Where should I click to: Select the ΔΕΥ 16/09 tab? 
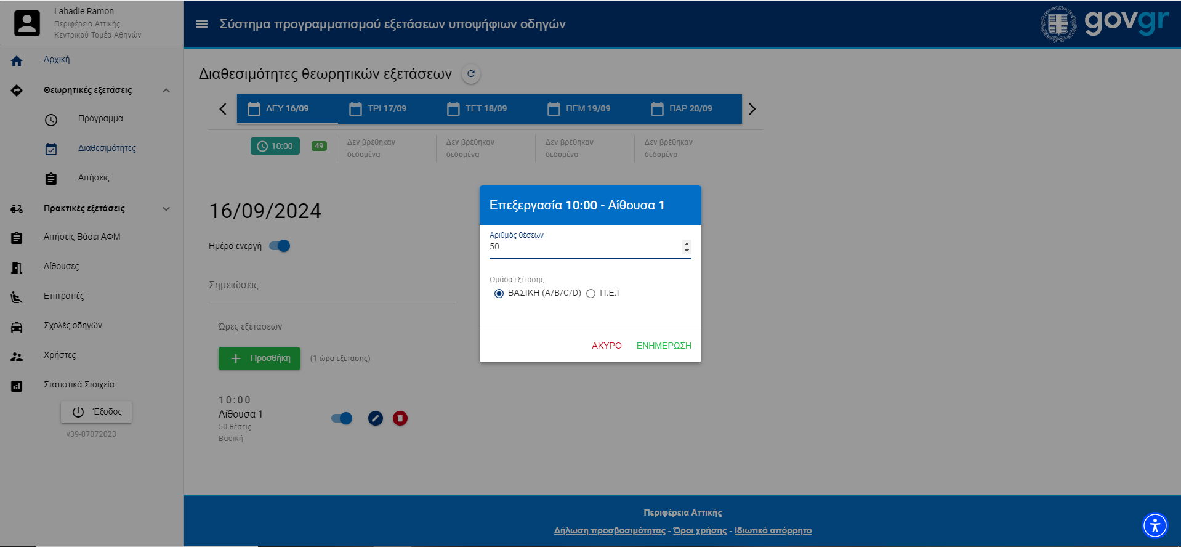(x=288, y=109)
